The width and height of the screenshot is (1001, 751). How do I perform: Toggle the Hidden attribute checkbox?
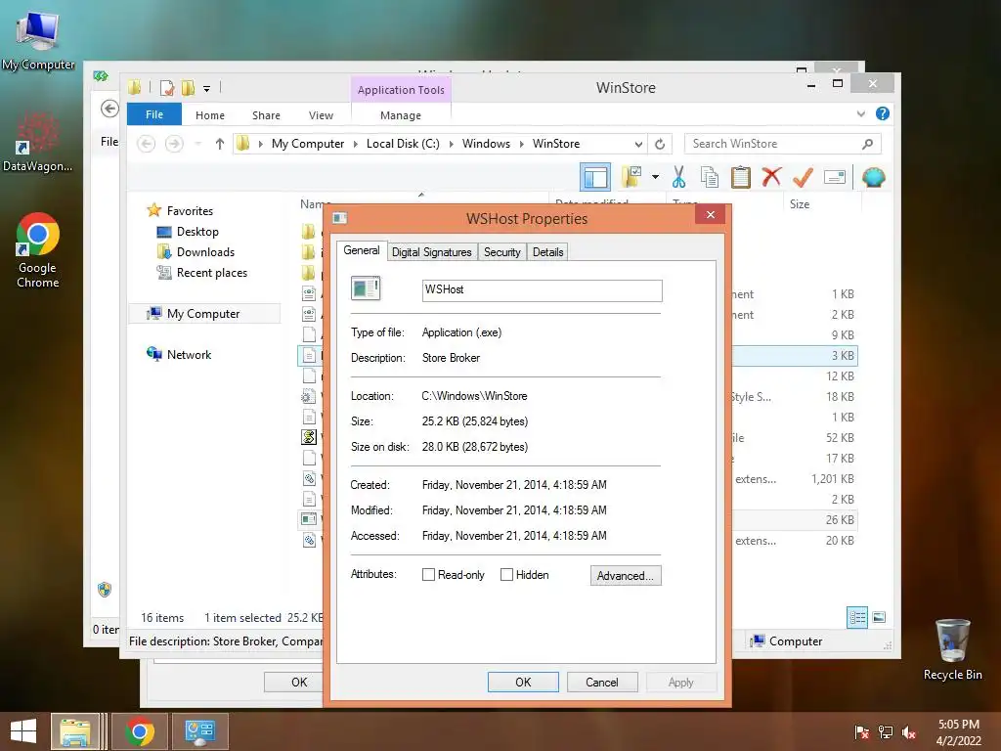(506, 575)
